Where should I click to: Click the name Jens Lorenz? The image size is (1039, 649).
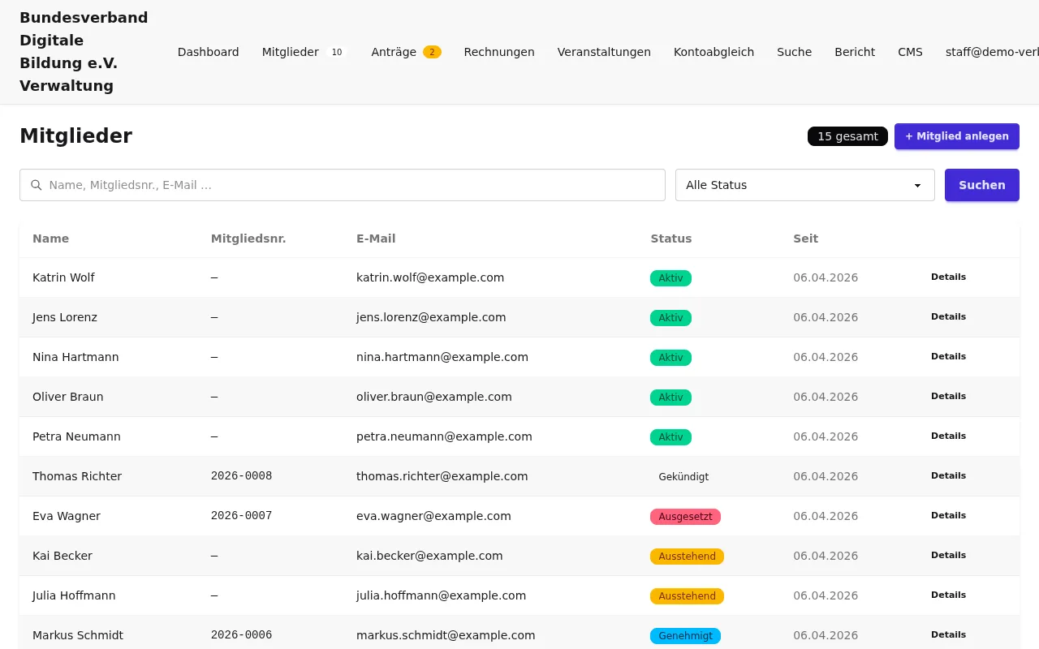65,317
